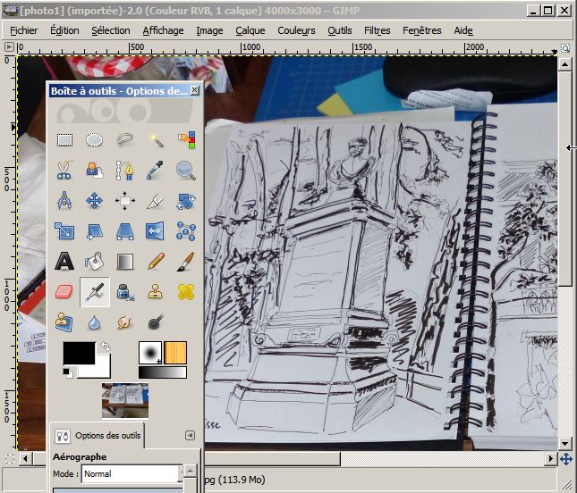Open the active brush selector
This screenshot has width=577, height=493.
point(150,353)
